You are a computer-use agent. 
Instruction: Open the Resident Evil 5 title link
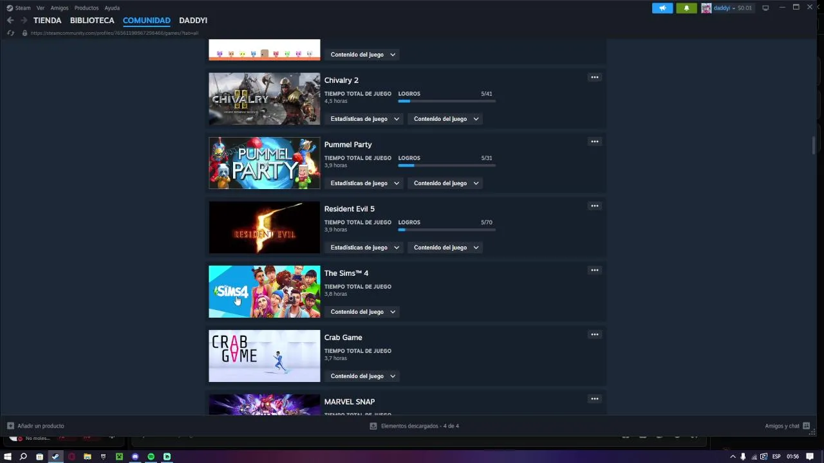tap(349, 209)
